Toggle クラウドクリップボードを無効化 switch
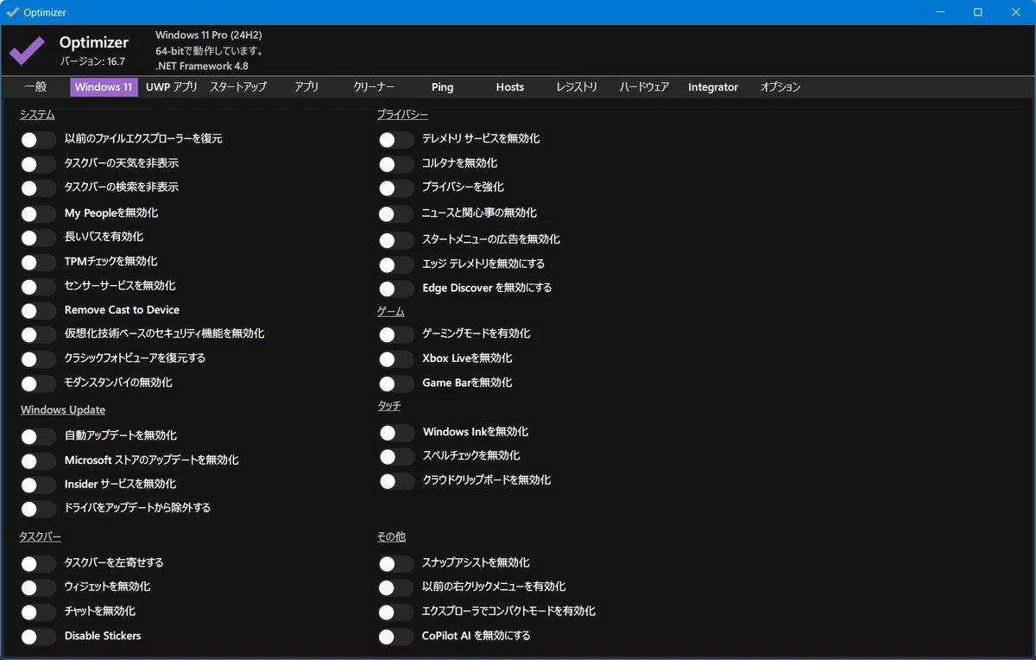This screenshot has height=660, width=1036. tap(396, 480)
